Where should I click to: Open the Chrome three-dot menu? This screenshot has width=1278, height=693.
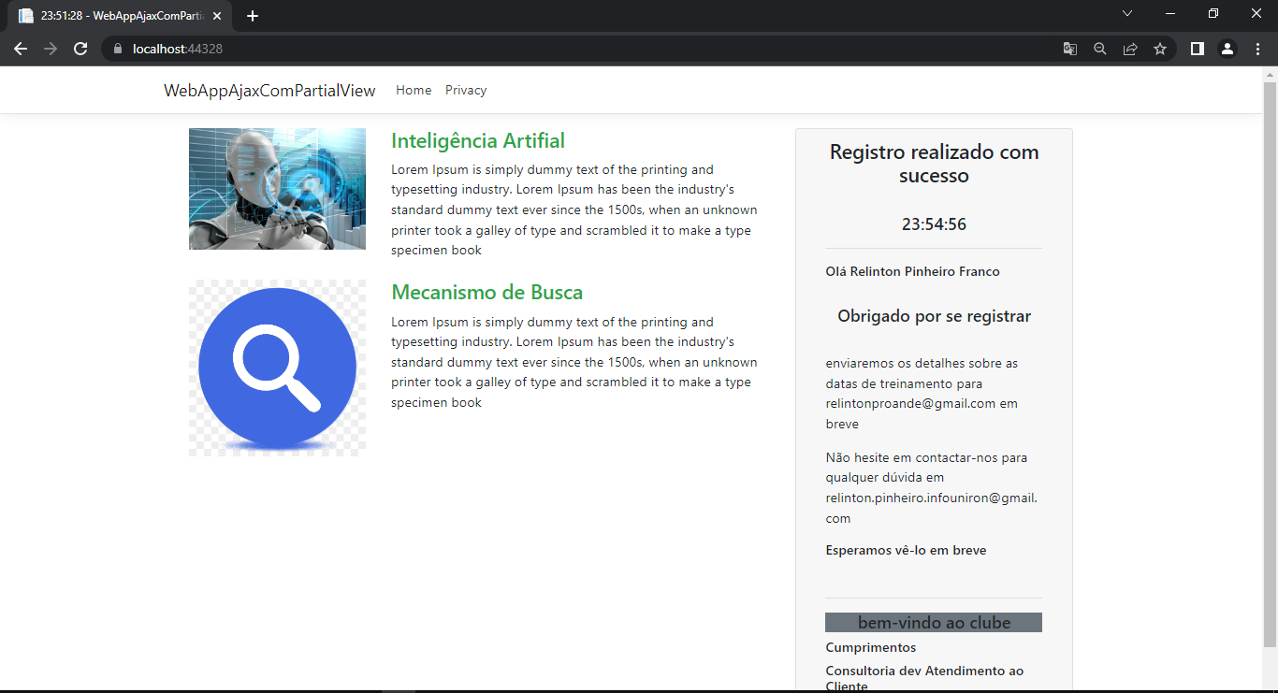[1257, 48]
